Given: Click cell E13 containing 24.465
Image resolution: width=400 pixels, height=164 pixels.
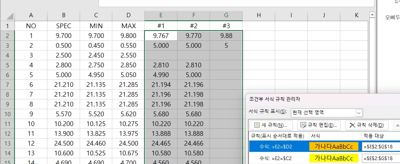Looking at the screenshot, I should pos(161,143).
